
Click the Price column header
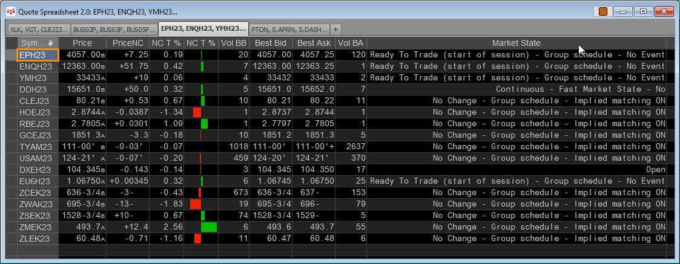[x=82, y=43]
